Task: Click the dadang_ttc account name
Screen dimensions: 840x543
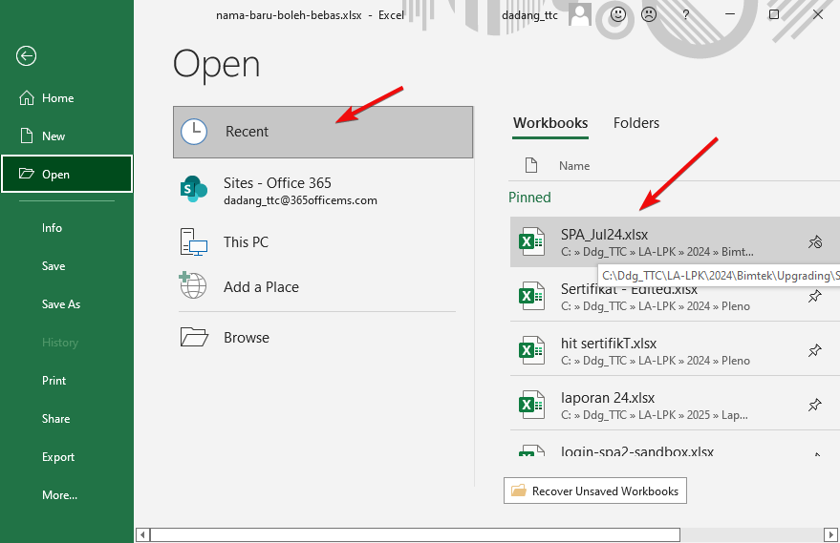Action: tap(529, 15)
